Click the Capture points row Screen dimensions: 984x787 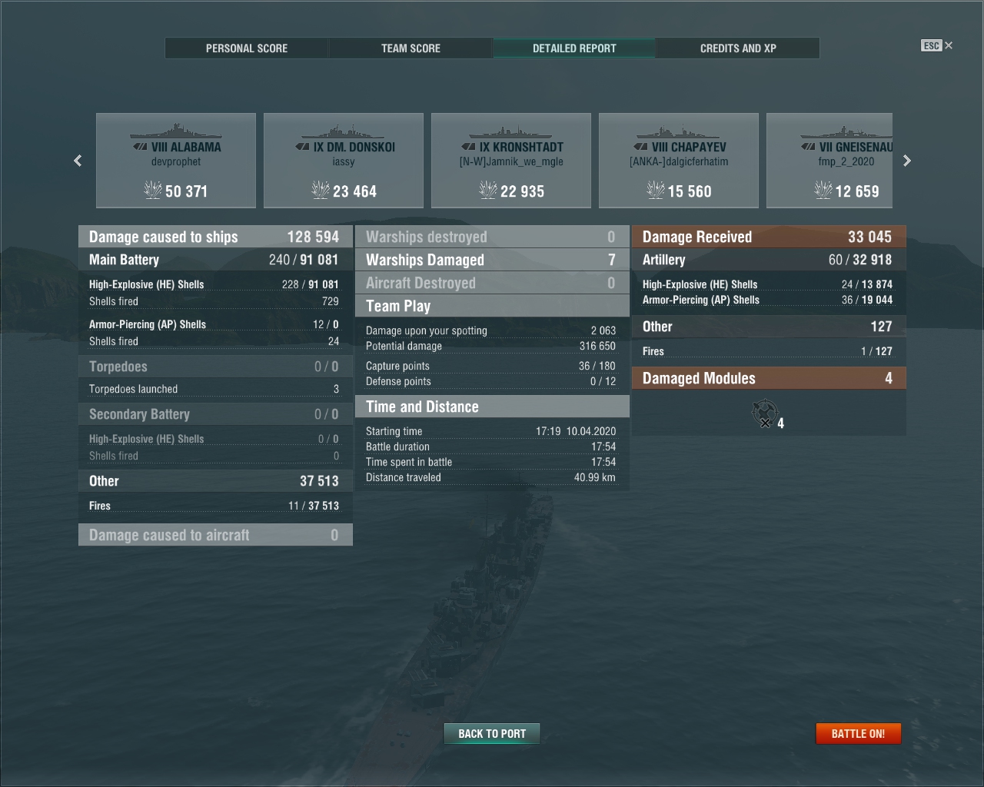[x=492, y=366]
